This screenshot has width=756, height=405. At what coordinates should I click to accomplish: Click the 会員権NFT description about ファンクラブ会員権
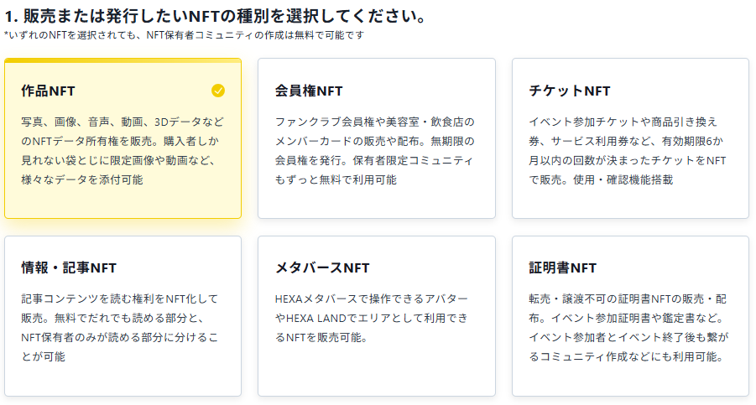pyautogui.click(x=374, y=150)
